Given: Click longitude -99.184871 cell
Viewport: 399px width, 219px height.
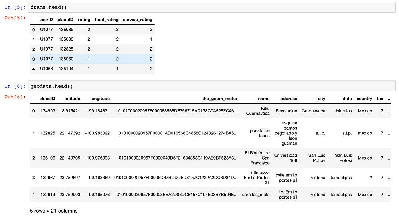Looking at the screenshot, I should pyautogui.click(x=99, y=111).
